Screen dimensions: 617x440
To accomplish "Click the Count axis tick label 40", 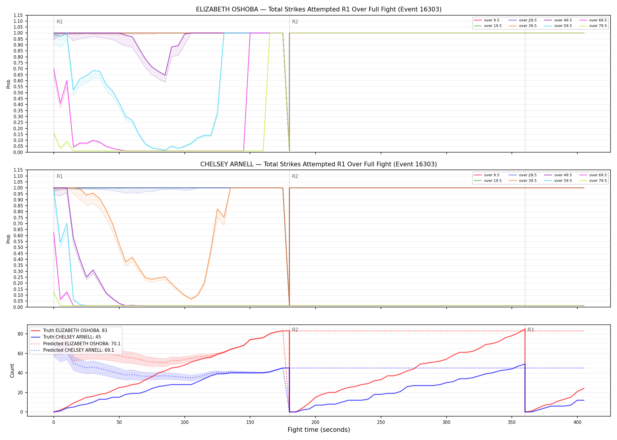I will [20, 373].
